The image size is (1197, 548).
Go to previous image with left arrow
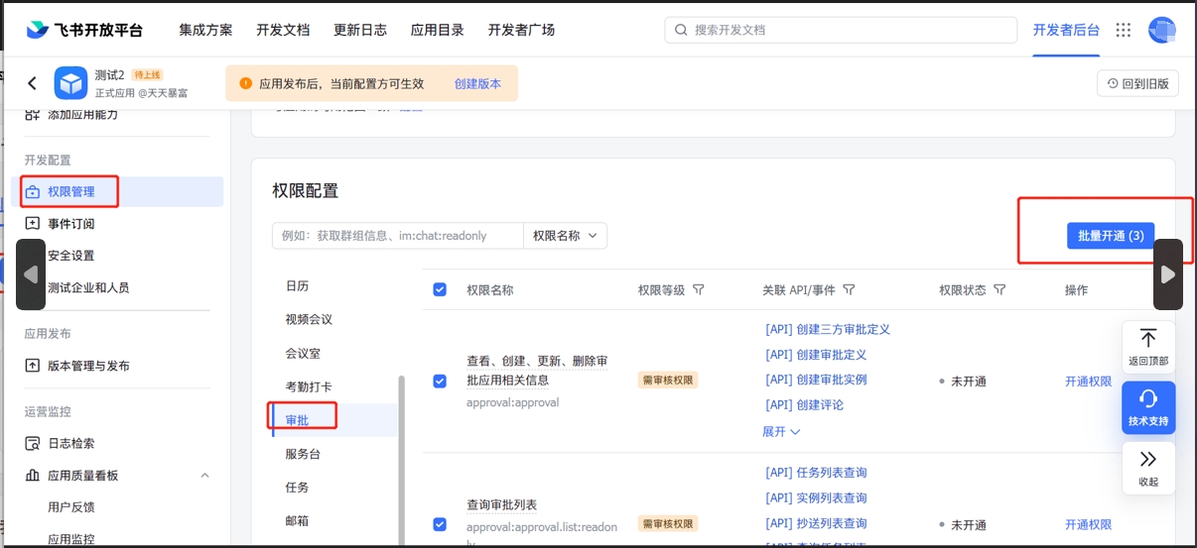(31, 274)
